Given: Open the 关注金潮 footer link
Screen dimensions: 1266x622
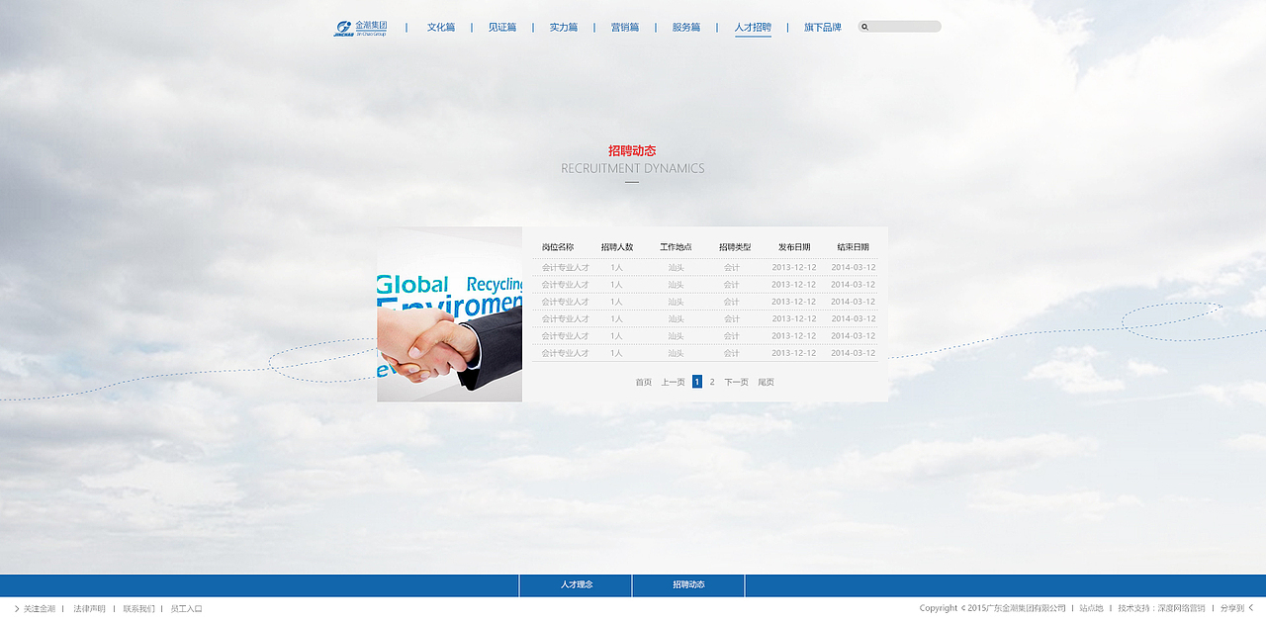Looking at the screenshot, I should (40, 609).
